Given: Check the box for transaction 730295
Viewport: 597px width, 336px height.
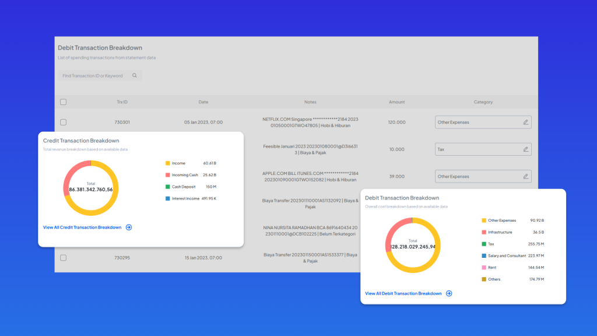Looking at the screenshot, I should pyautogui.click(x=63, y=258).
